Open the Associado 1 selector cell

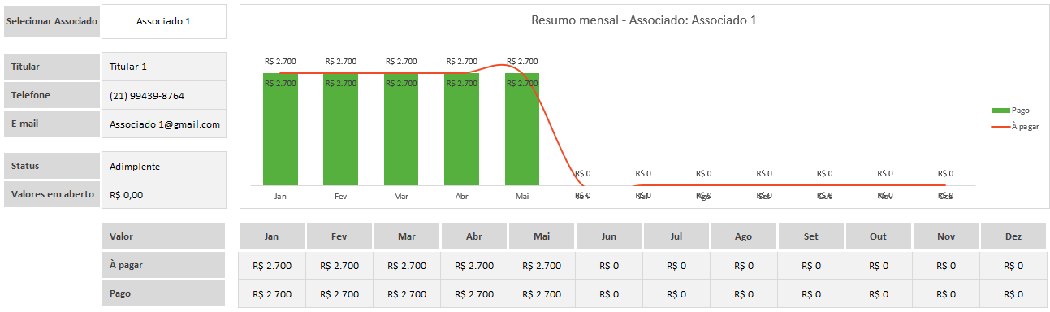pos(164,21)
